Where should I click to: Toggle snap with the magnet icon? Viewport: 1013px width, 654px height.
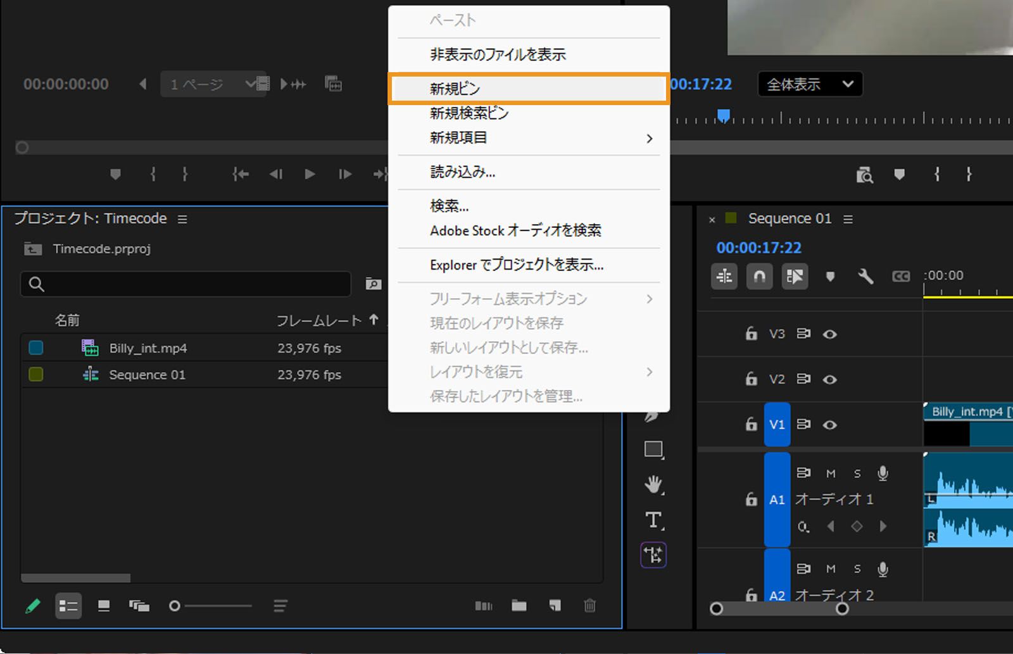click(x=760, y=277)
